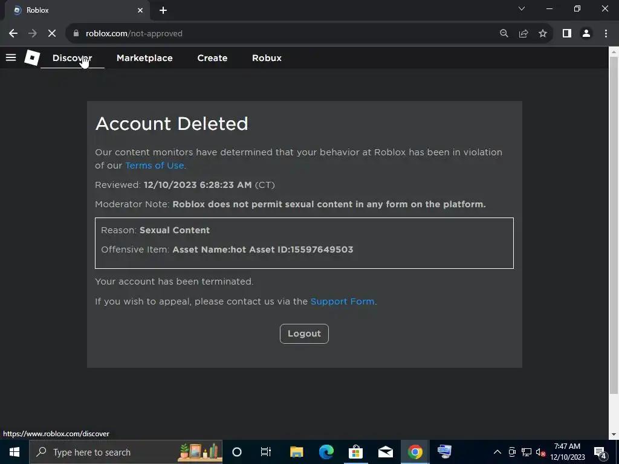Viewport: 619px width, 464px height.
Task: Open notification center icon
Action: point(600,452)
